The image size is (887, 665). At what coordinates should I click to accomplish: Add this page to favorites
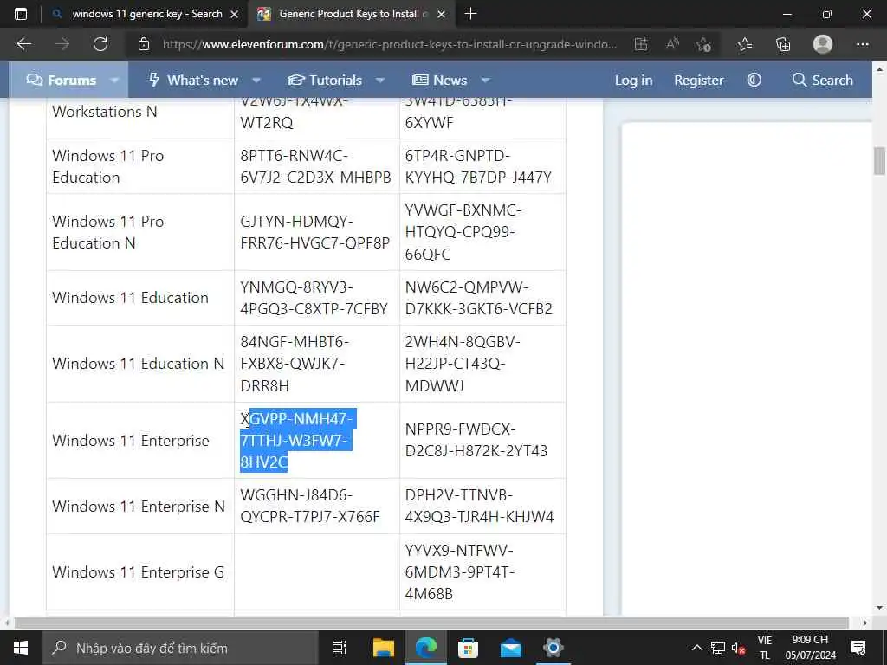[x=704, y=44]
